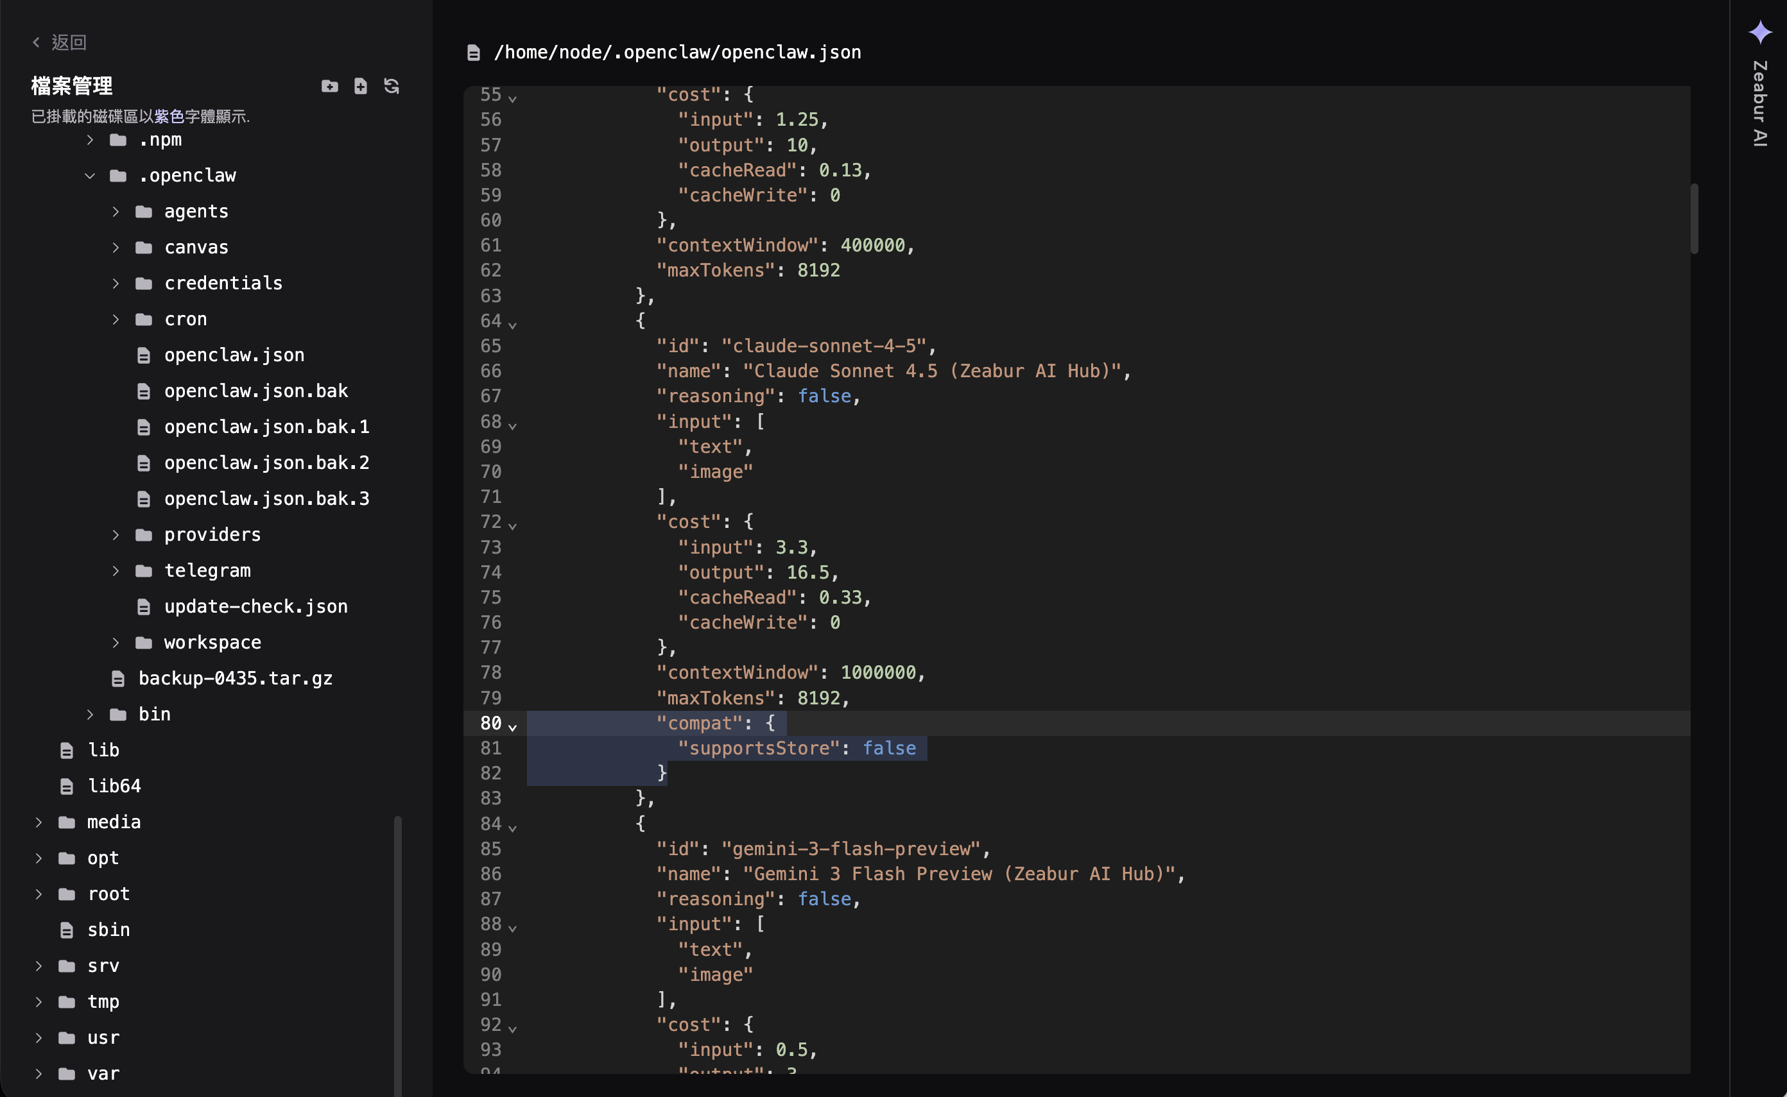
Task: Click the "claude-sonnet-4-5" id value
Action: pos(824,346)
